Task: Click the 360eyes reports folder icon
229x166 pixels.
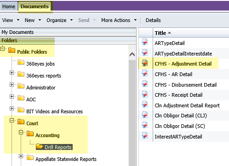Action: tap(21, 74)
